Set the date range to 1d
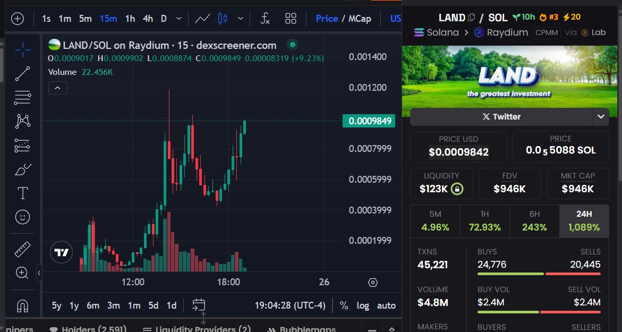This screenshot has height=332, width=622. click(172, 305)
